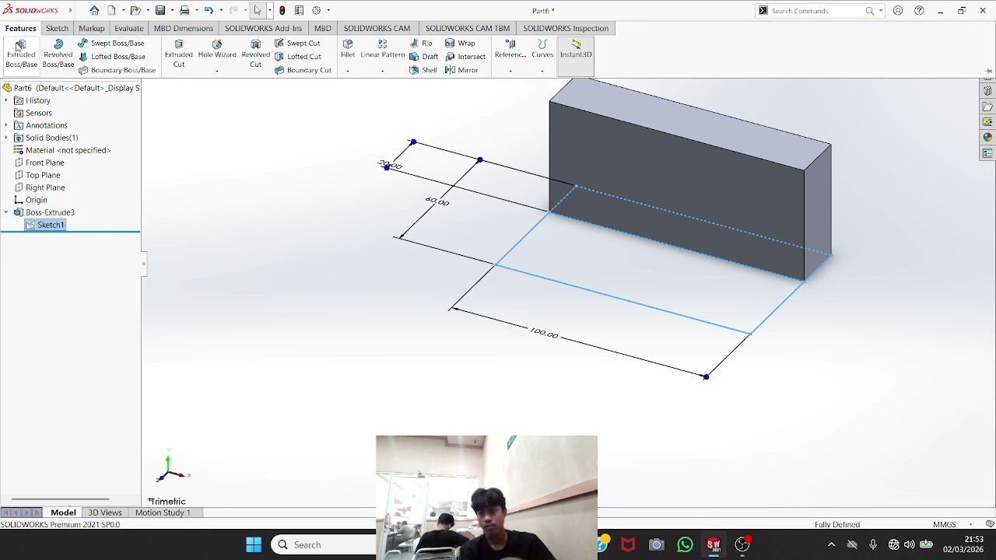
Task: Undo the last action
Action: click(x=209, y=11)
